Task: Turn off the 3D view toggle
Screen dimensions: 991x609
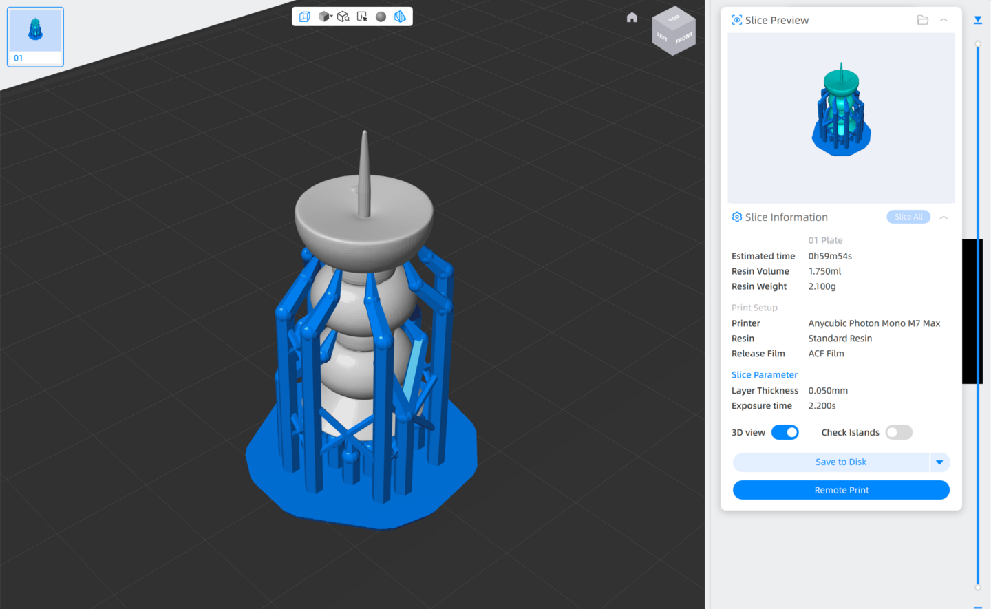Action: click(x=785, y=432)
